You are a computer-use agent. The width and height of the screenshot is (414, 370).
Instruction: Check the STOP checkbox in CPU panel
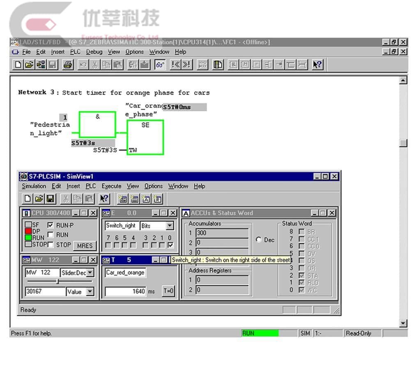coord(51,245)
